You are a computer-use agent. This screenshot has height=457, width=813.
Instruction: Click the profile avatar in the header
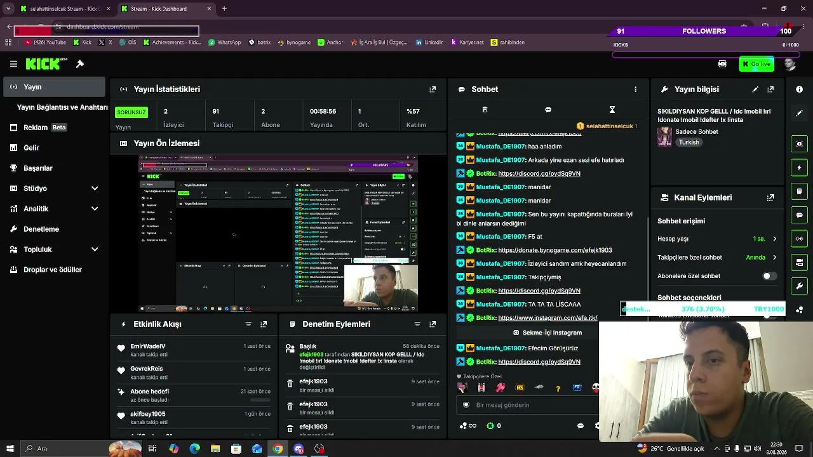click(789, 64)
